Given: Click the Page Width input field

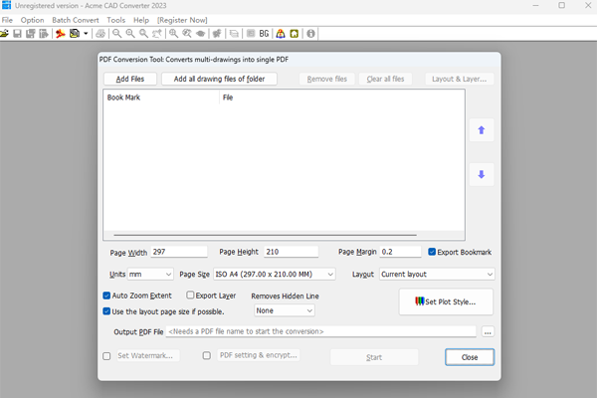Looking at the screenshot, I should (179, 252).
